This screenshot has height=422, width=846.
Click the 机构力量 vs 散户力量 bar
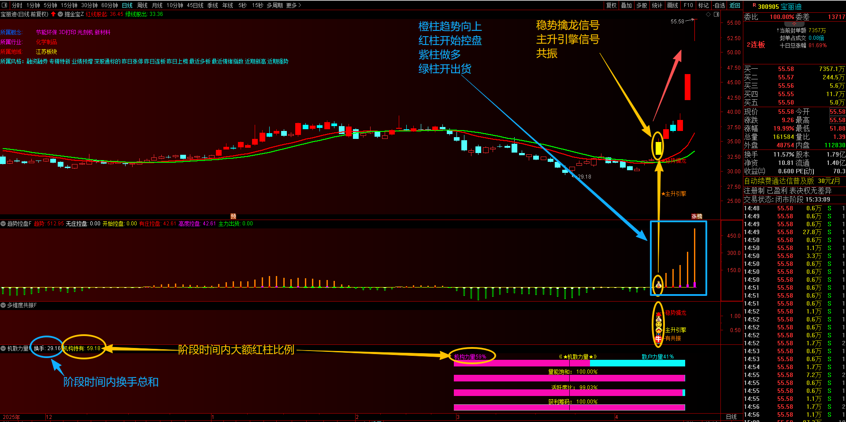(x=569, y=363)
